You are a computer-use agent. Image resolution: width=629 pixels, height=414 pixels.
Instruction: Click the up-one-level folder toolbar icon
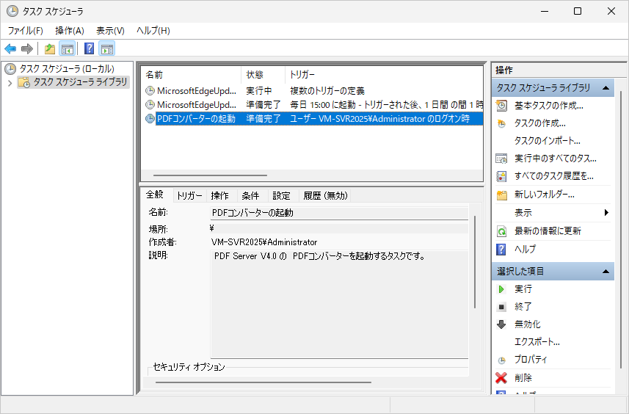50,49
